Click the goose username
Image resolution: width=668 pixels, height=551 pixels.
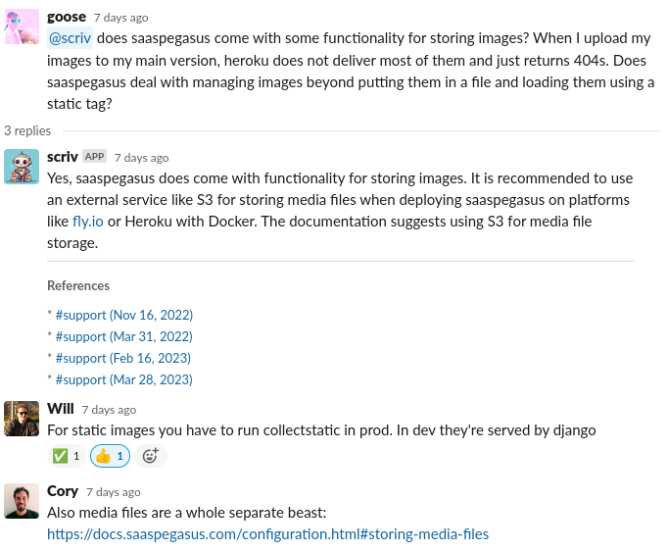click(x=66, y=17)
